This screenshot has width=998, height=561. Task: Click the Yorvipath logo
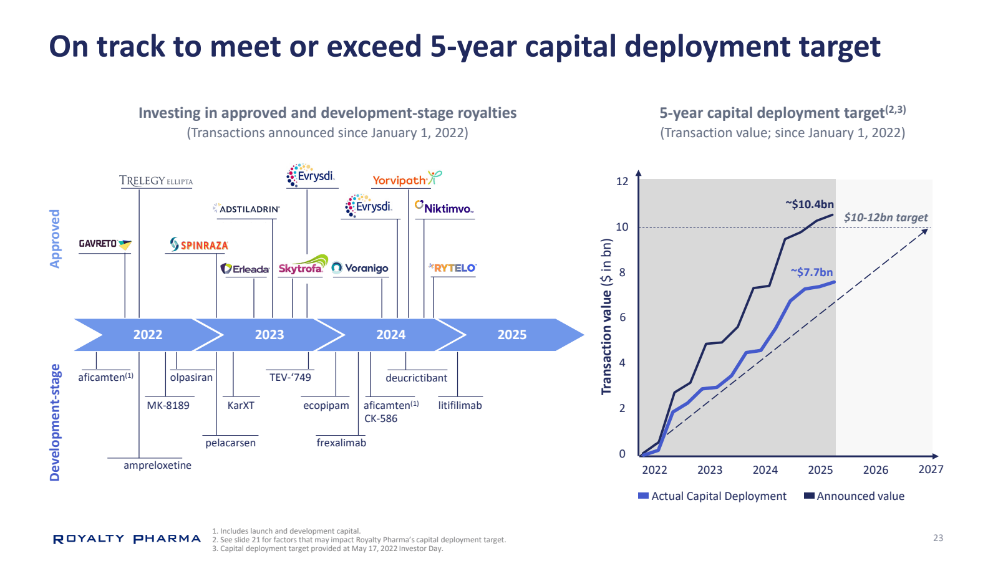point(407,179)
